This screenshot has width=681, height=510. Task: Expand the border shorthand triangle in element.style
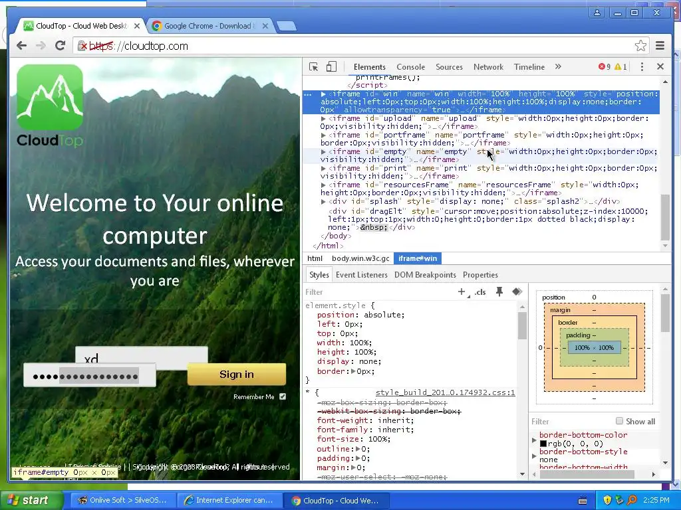(x=353, y=371)
